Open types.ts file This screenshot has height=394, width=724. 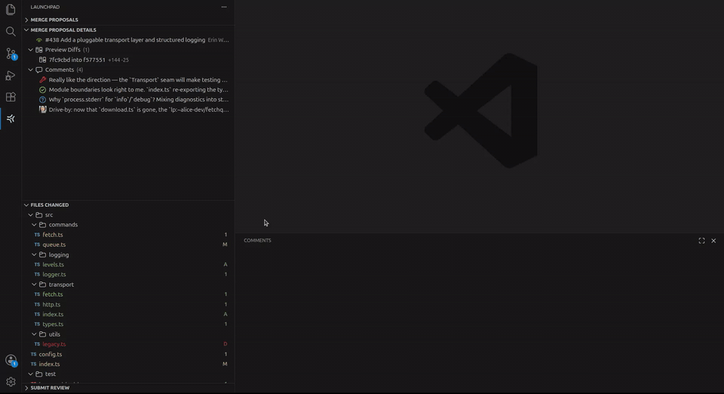128,325
